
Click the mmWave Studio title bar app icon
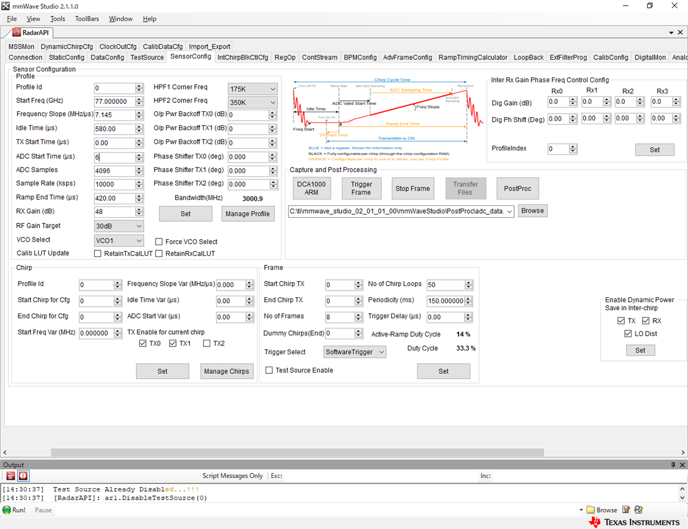(6, 6)
